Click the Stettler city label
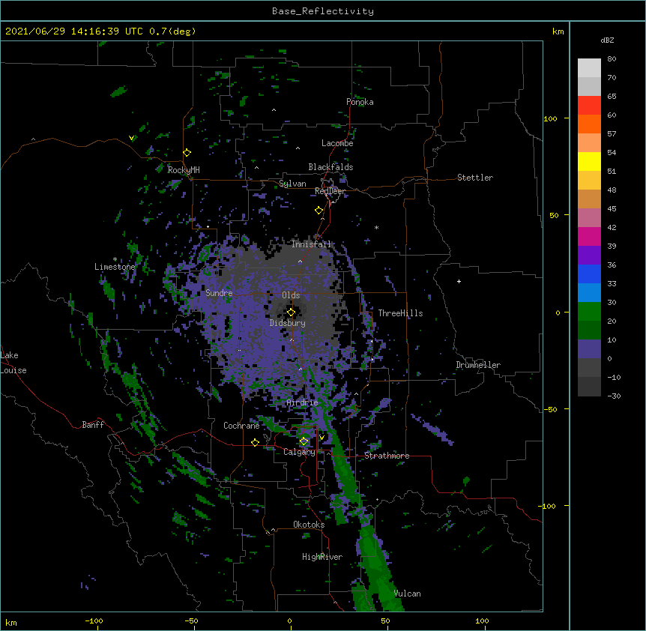This screenshot has width=646, height=631. click(x=475, y=178)
